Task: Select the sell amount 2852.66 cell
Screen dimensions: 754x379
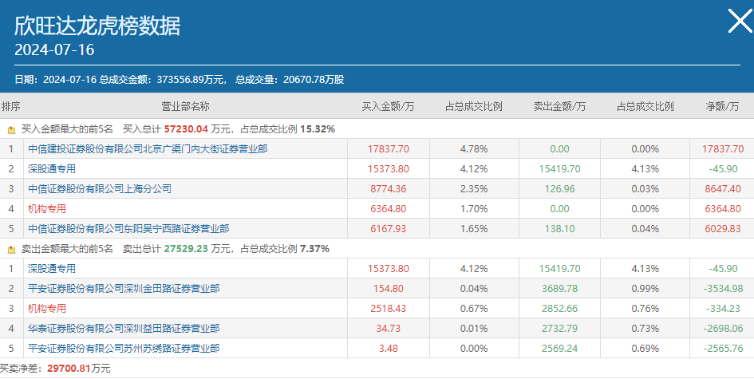Action: coord(560,309)
